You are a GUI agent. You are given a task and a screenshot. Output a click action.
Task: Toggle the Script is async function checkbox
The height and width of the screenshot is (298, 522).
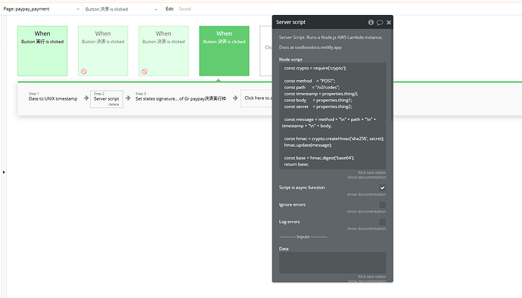point(383,188)
